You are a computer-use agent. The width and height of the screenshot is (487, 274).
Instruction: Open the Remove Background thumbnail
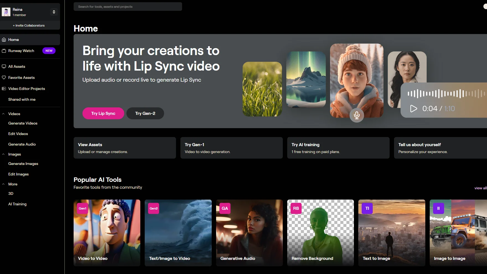tap(320, 233)
